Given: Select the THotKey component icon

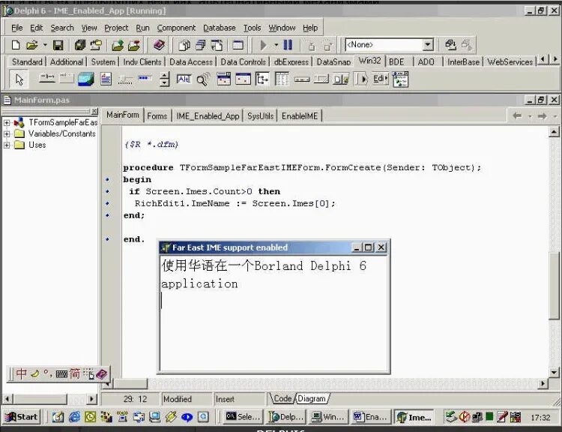Looking at the screenshot, I should pyautogui.click(x=184, y=79).
